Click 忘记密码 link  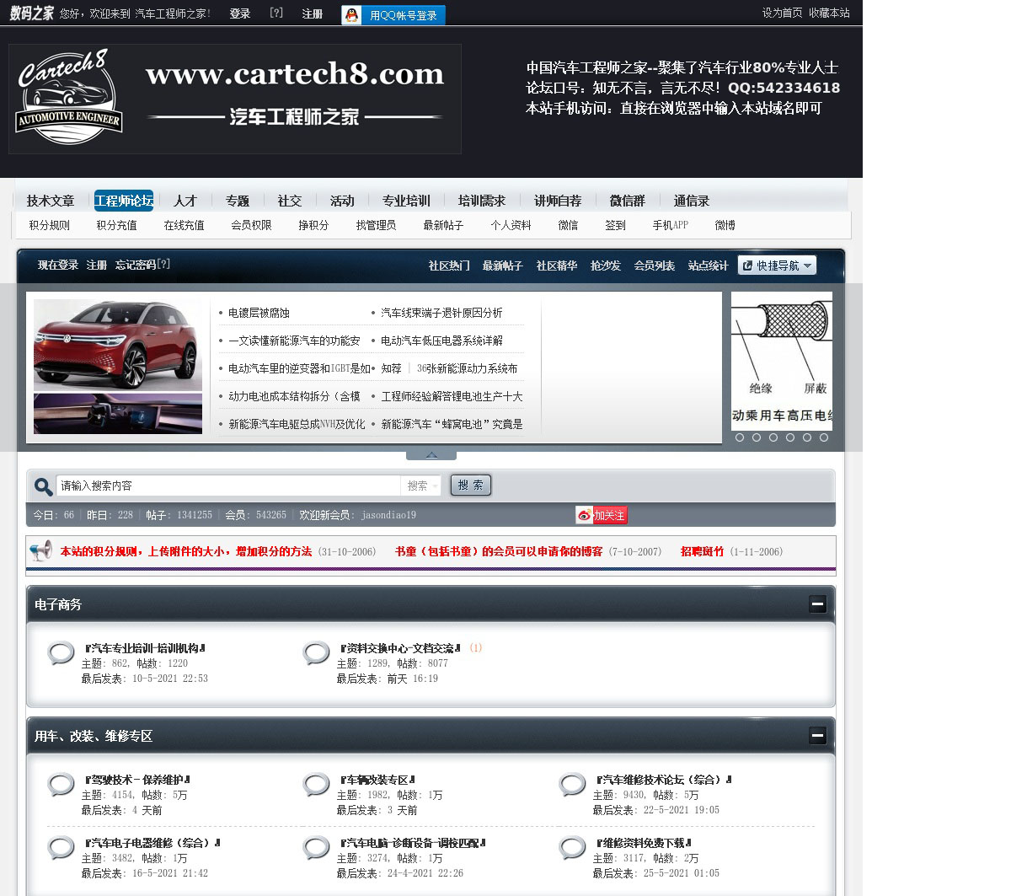(136, 265)
